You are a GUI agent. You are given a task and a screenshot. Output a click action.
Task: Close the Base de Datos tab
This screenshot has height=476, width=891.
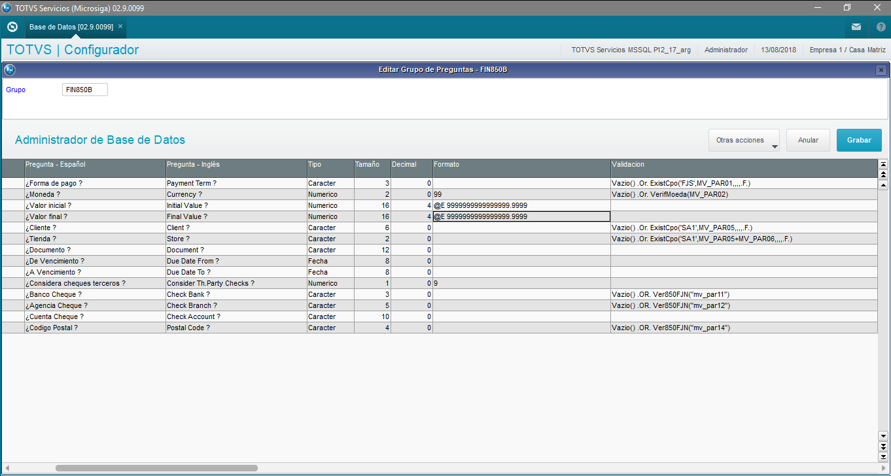120,26
